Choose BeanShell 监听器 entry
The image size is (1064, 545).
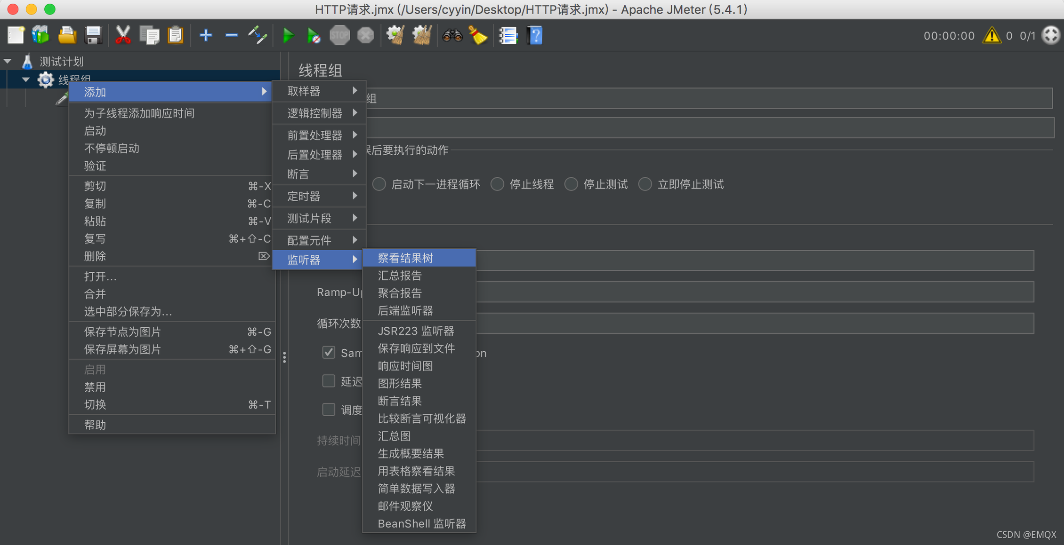(419, 524)
